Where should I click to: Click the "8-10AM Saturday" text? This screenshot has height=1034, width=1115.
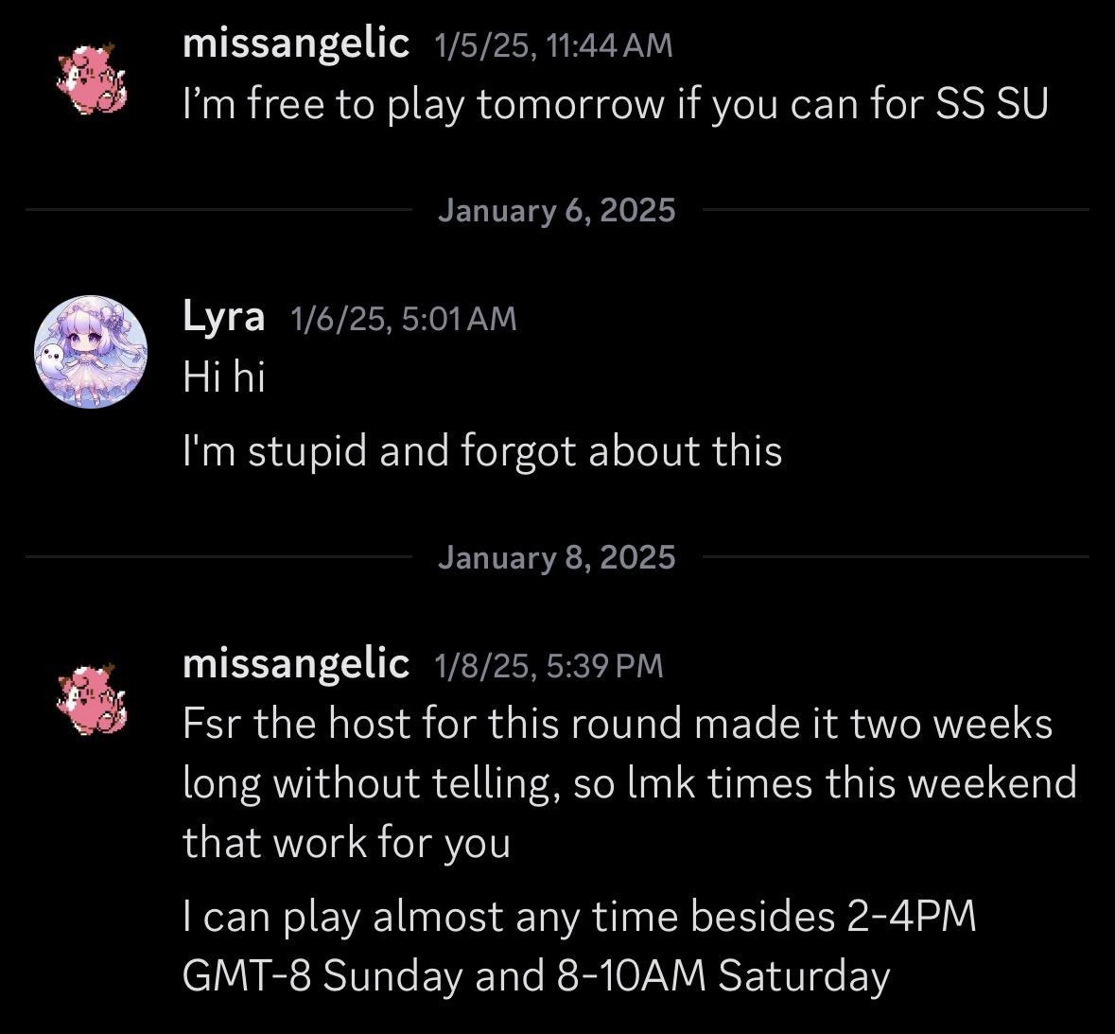tap(723, 976)
